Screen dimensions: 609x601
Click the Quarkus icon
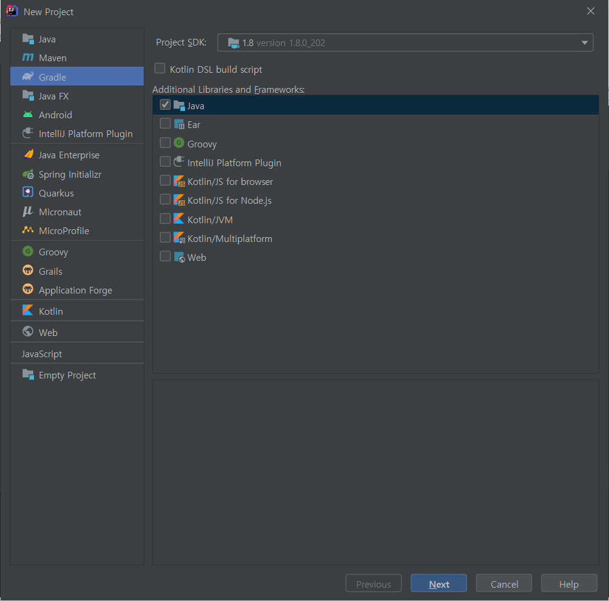[x=28, y=192]
